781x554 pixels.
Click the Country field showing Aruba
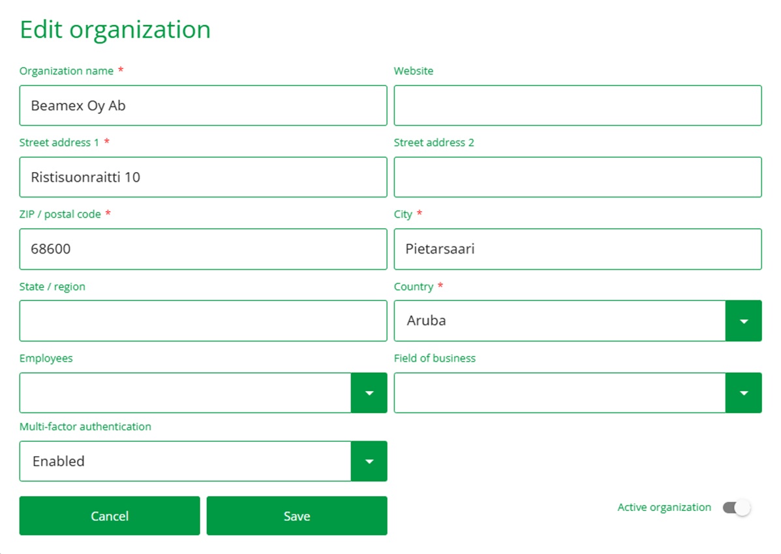pyautogui.click(x=560, y=321)
